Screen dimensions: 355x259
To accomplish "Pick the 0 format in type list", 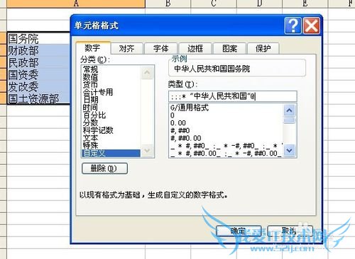I will tap(226, 115).
